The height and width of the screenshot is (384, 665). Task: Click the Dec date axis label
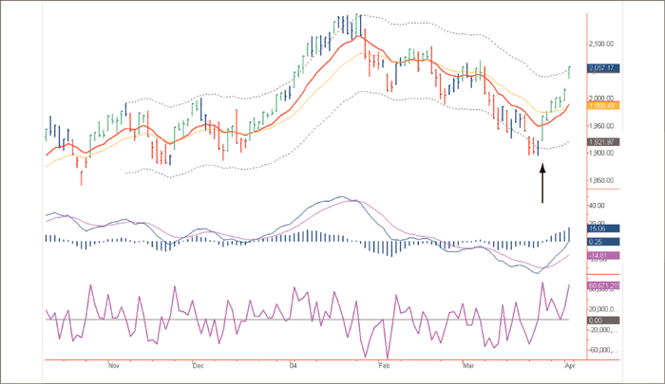tap(199, 365)
